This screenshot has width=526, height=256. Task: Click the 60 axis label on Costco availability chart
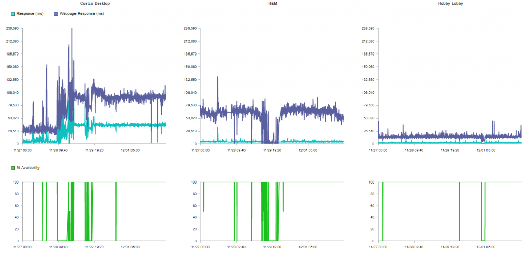click(18, 206)
